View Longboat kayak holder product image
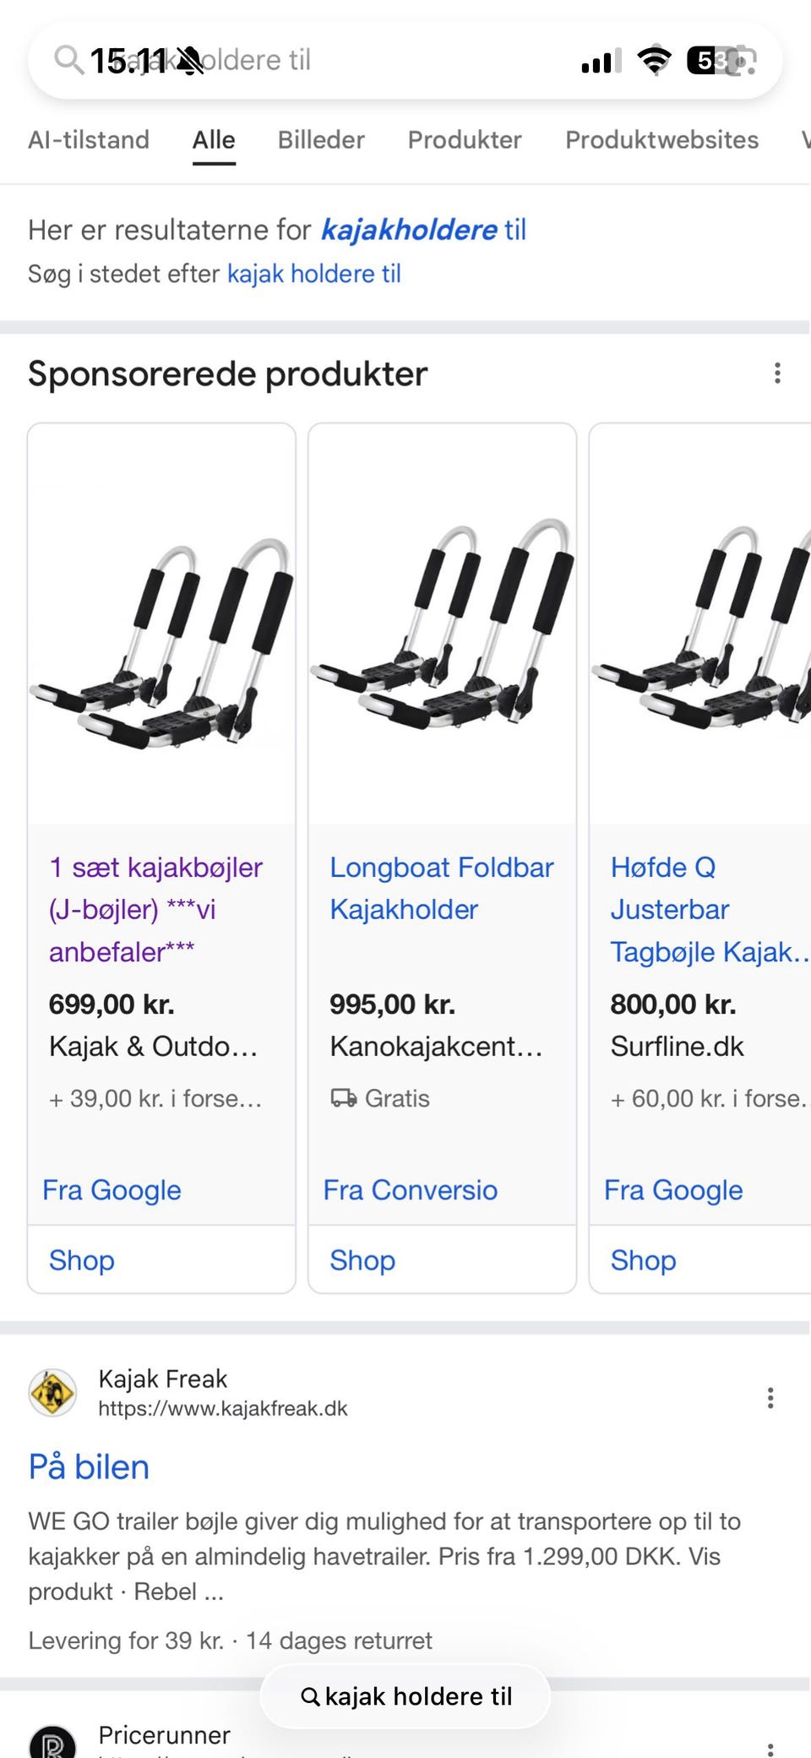 tap(442, 625)
